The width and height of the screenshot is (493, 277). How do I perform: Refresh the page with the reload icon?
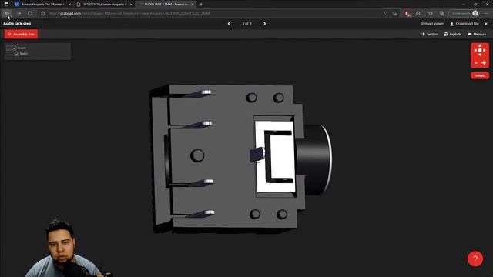30,14
